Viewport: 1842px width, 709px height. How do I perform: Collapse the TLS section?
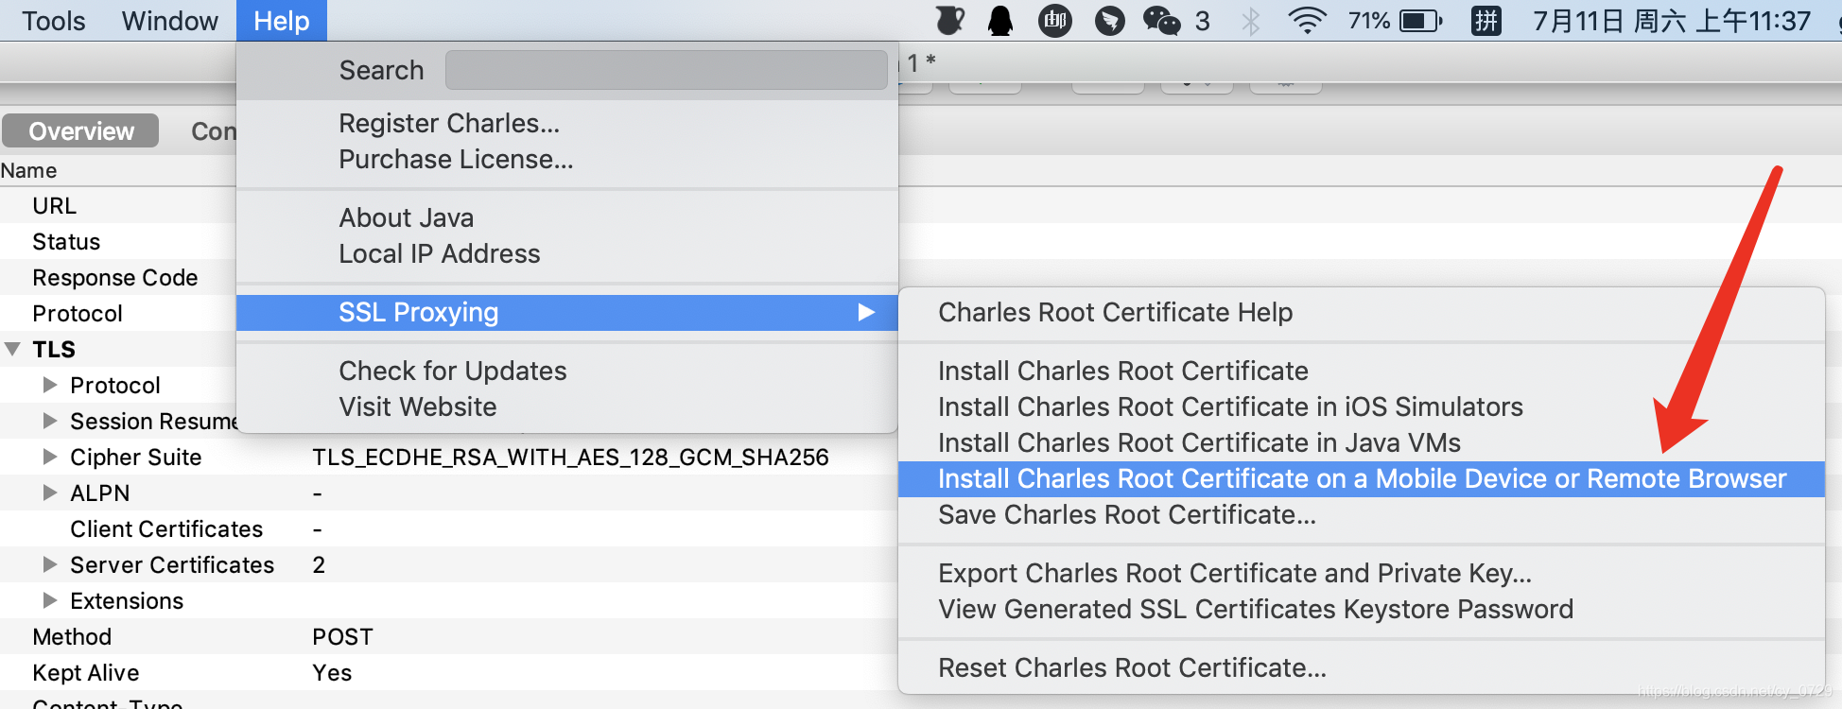click(x=12, y=349)
